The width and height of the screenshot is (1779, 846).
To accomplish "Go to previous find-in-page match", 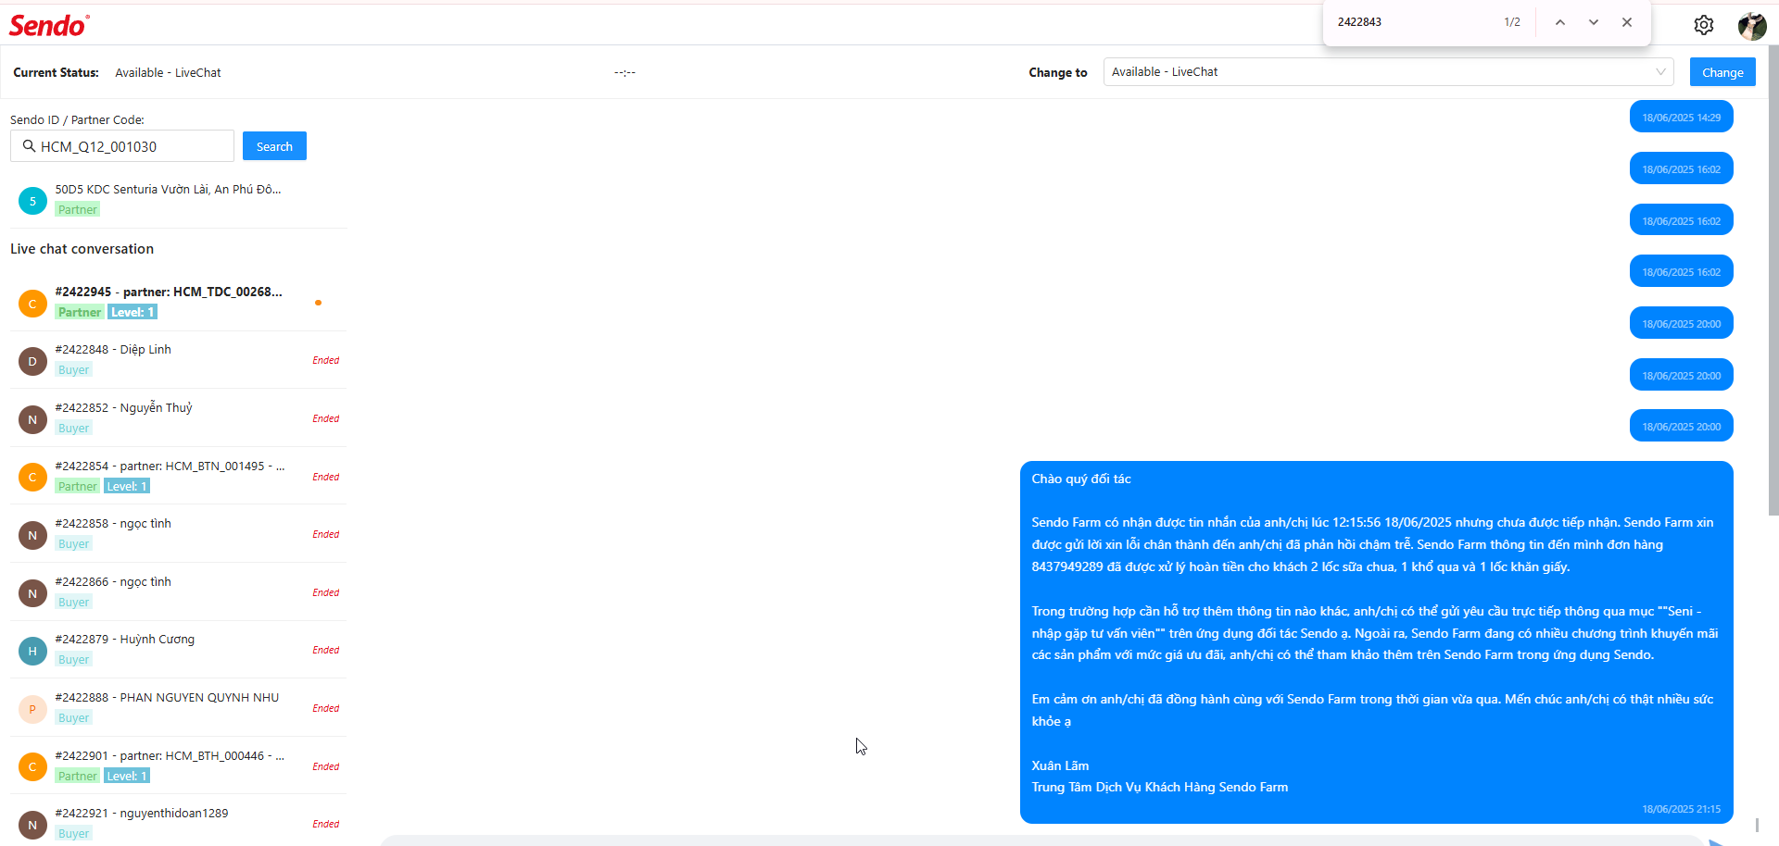I will pyautogui.click(x=1560, y=22).
